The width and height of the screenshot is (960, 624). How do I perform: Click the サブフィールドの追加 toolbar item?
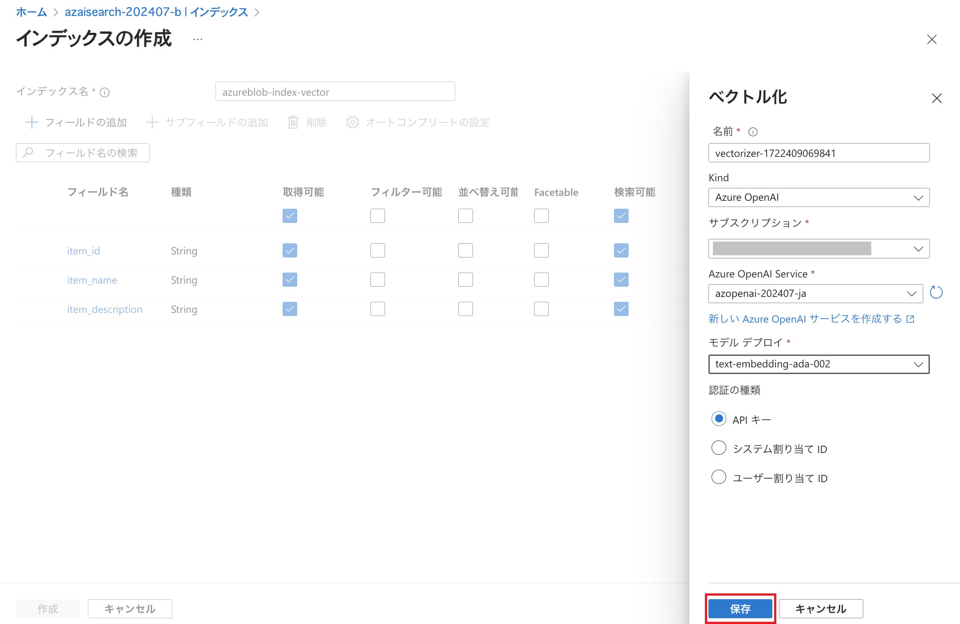(x=207, y=122)
